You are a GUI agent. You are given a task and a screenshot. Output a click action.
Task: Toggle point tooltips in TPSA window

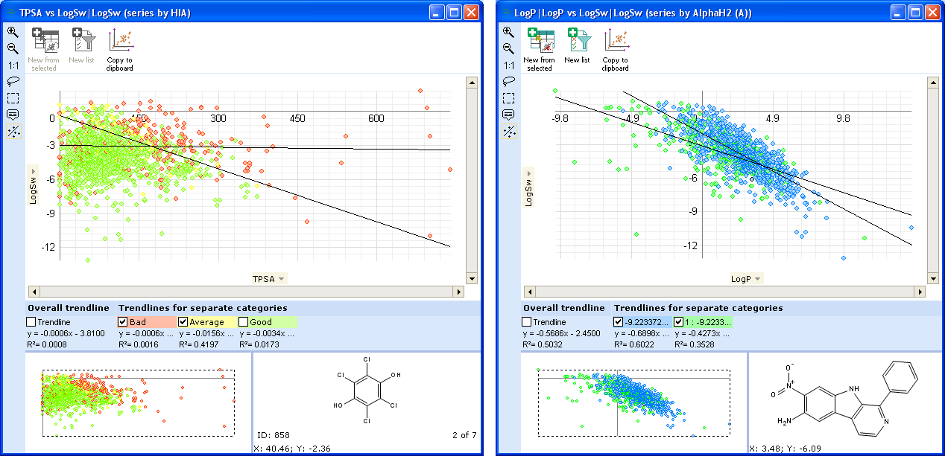pos(13,114)
